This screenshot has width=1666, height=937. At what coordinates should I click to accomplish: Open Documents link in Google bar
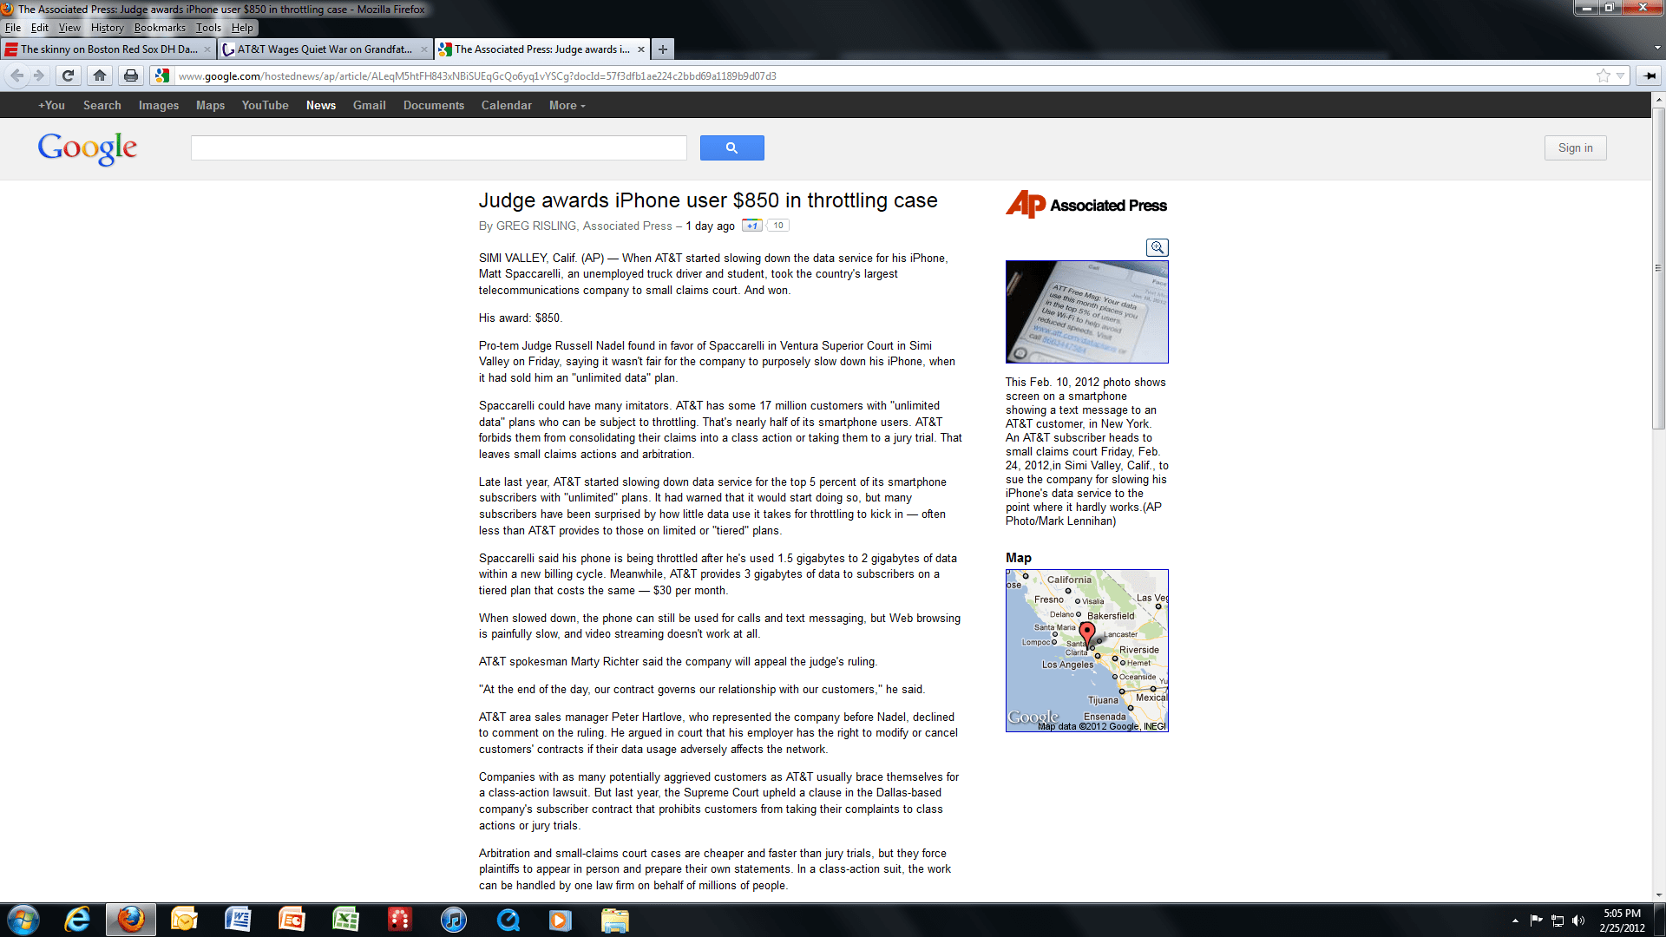(434, 105)
